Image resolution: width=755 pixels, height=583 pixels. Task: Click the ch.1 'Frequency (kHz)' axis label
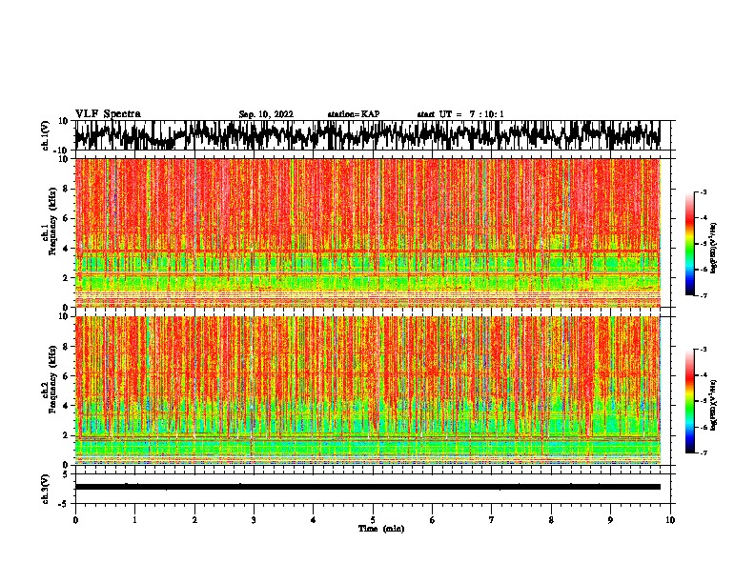[x=52, y=221]
